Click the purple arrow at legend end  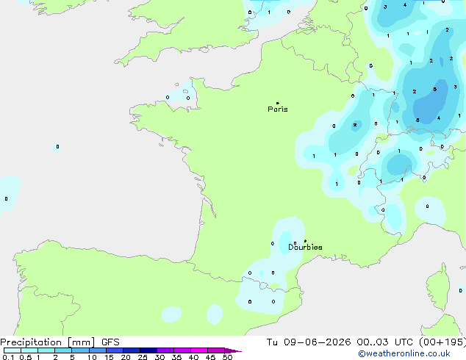tap(233, 350)
